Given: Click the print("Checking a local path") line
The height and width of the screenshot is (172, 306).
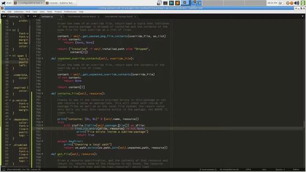Looking at the screenshot, I should click(x=87, y=144).
